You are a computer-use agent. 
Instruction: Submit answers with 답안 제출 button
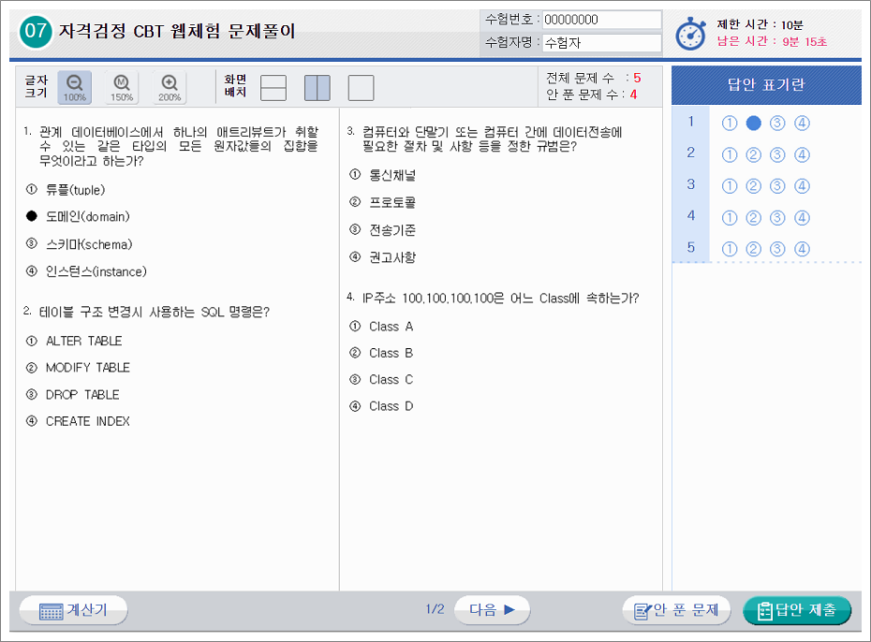797,610
